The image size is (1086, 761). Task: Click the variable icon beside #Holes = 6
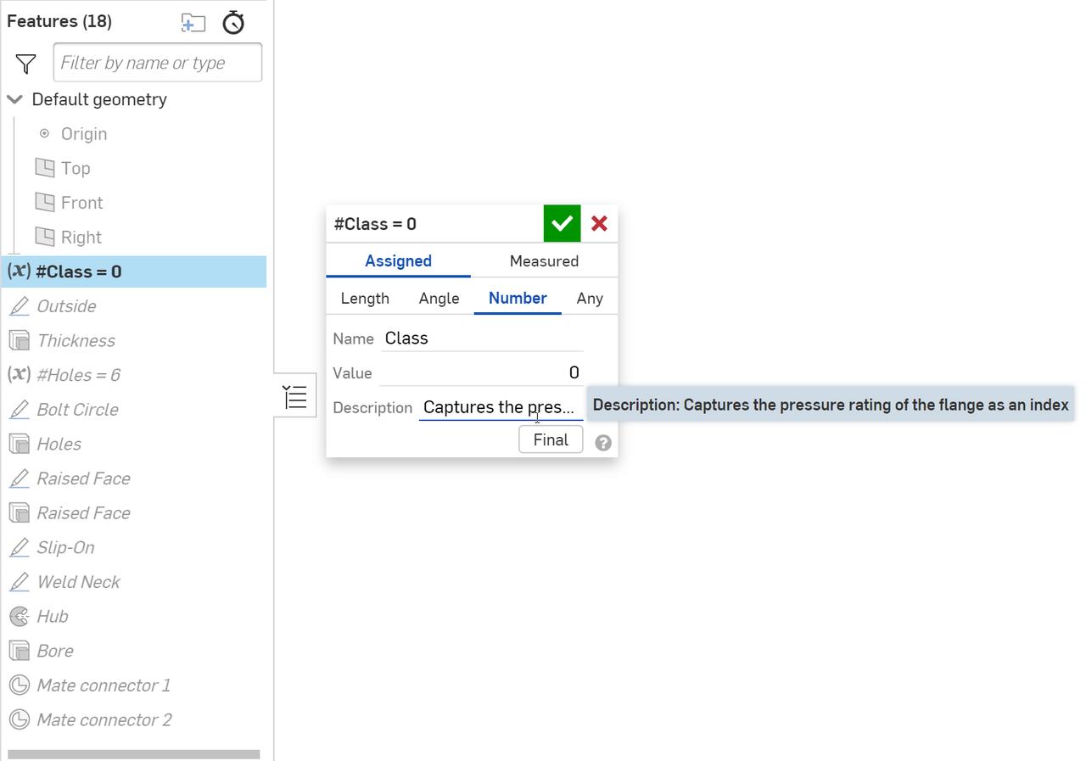[x=19, y=374]
